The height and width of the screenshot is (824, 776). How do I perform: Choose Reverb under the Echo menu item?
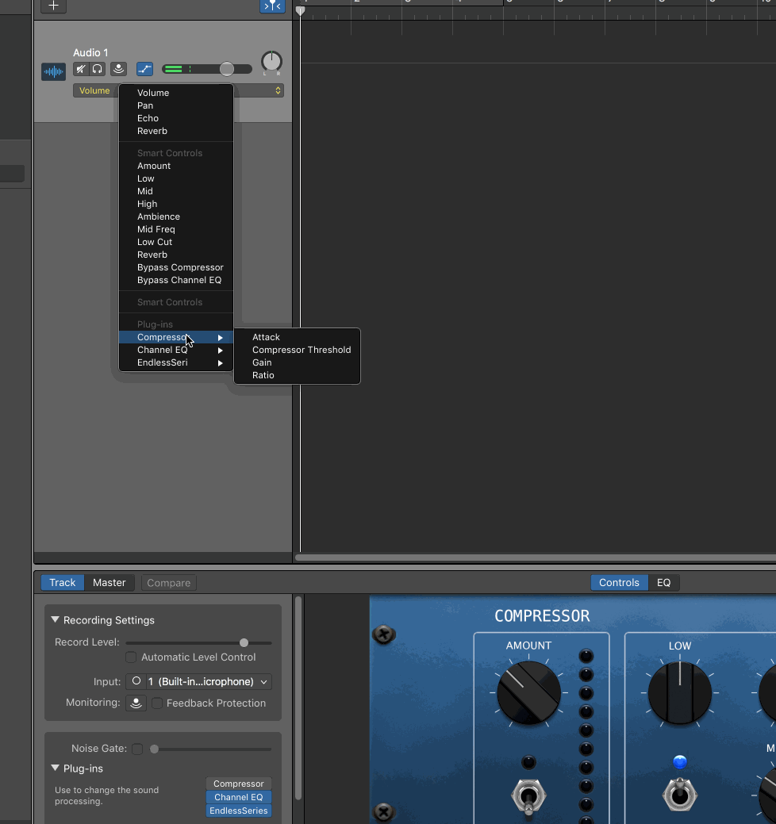tap(176, 131)
